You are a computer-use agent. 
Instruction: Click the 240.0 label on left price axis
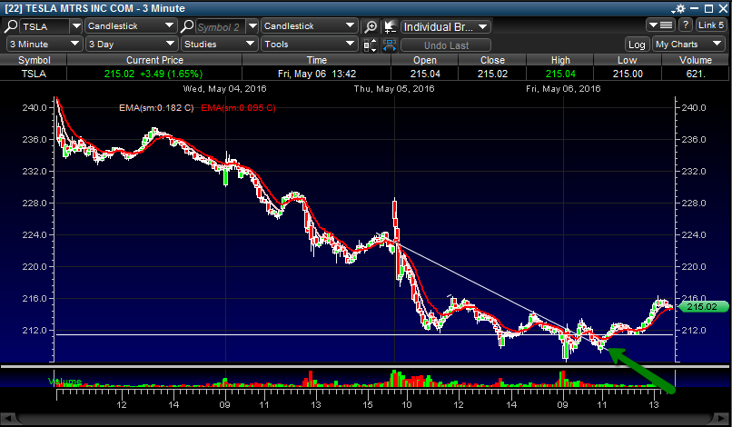point(35,108)
